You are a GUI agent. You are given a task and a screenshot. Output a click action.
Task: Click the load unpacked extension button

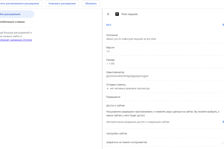coord(21,3)
